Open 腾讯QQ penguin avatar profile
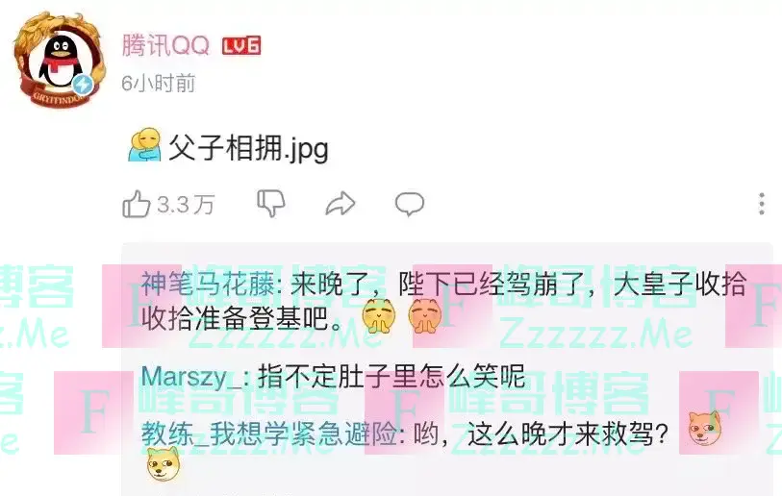The height and width of the screenshot is (496, 782). tap(60, 59)
